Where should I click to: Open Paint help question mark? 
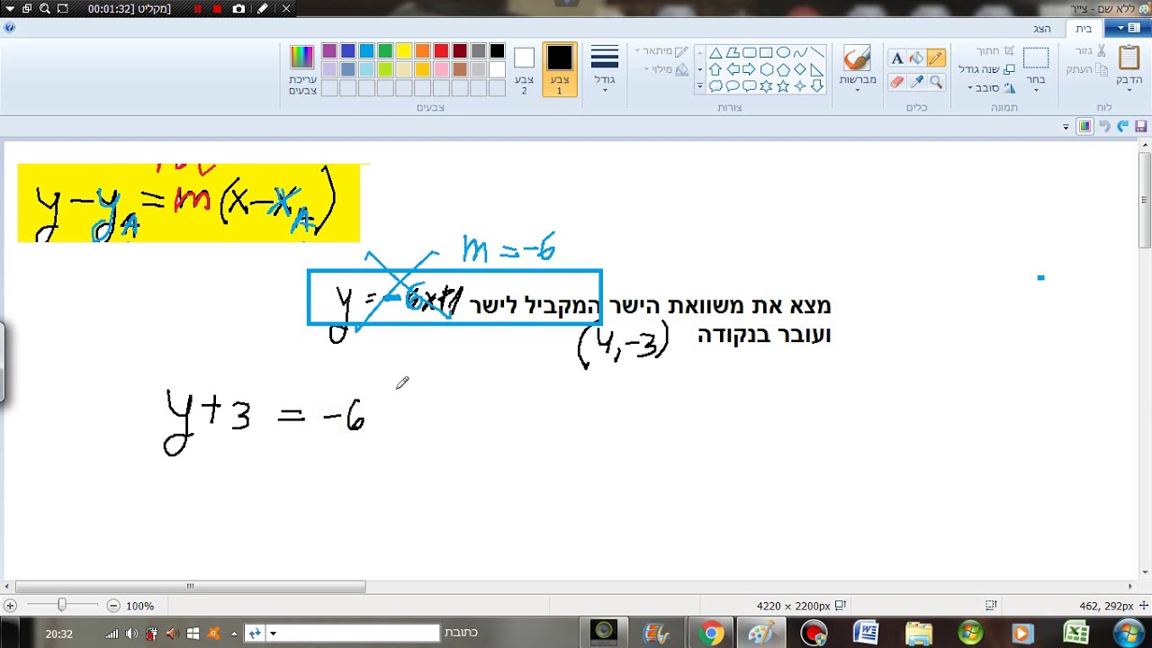[x=10, y=28]
